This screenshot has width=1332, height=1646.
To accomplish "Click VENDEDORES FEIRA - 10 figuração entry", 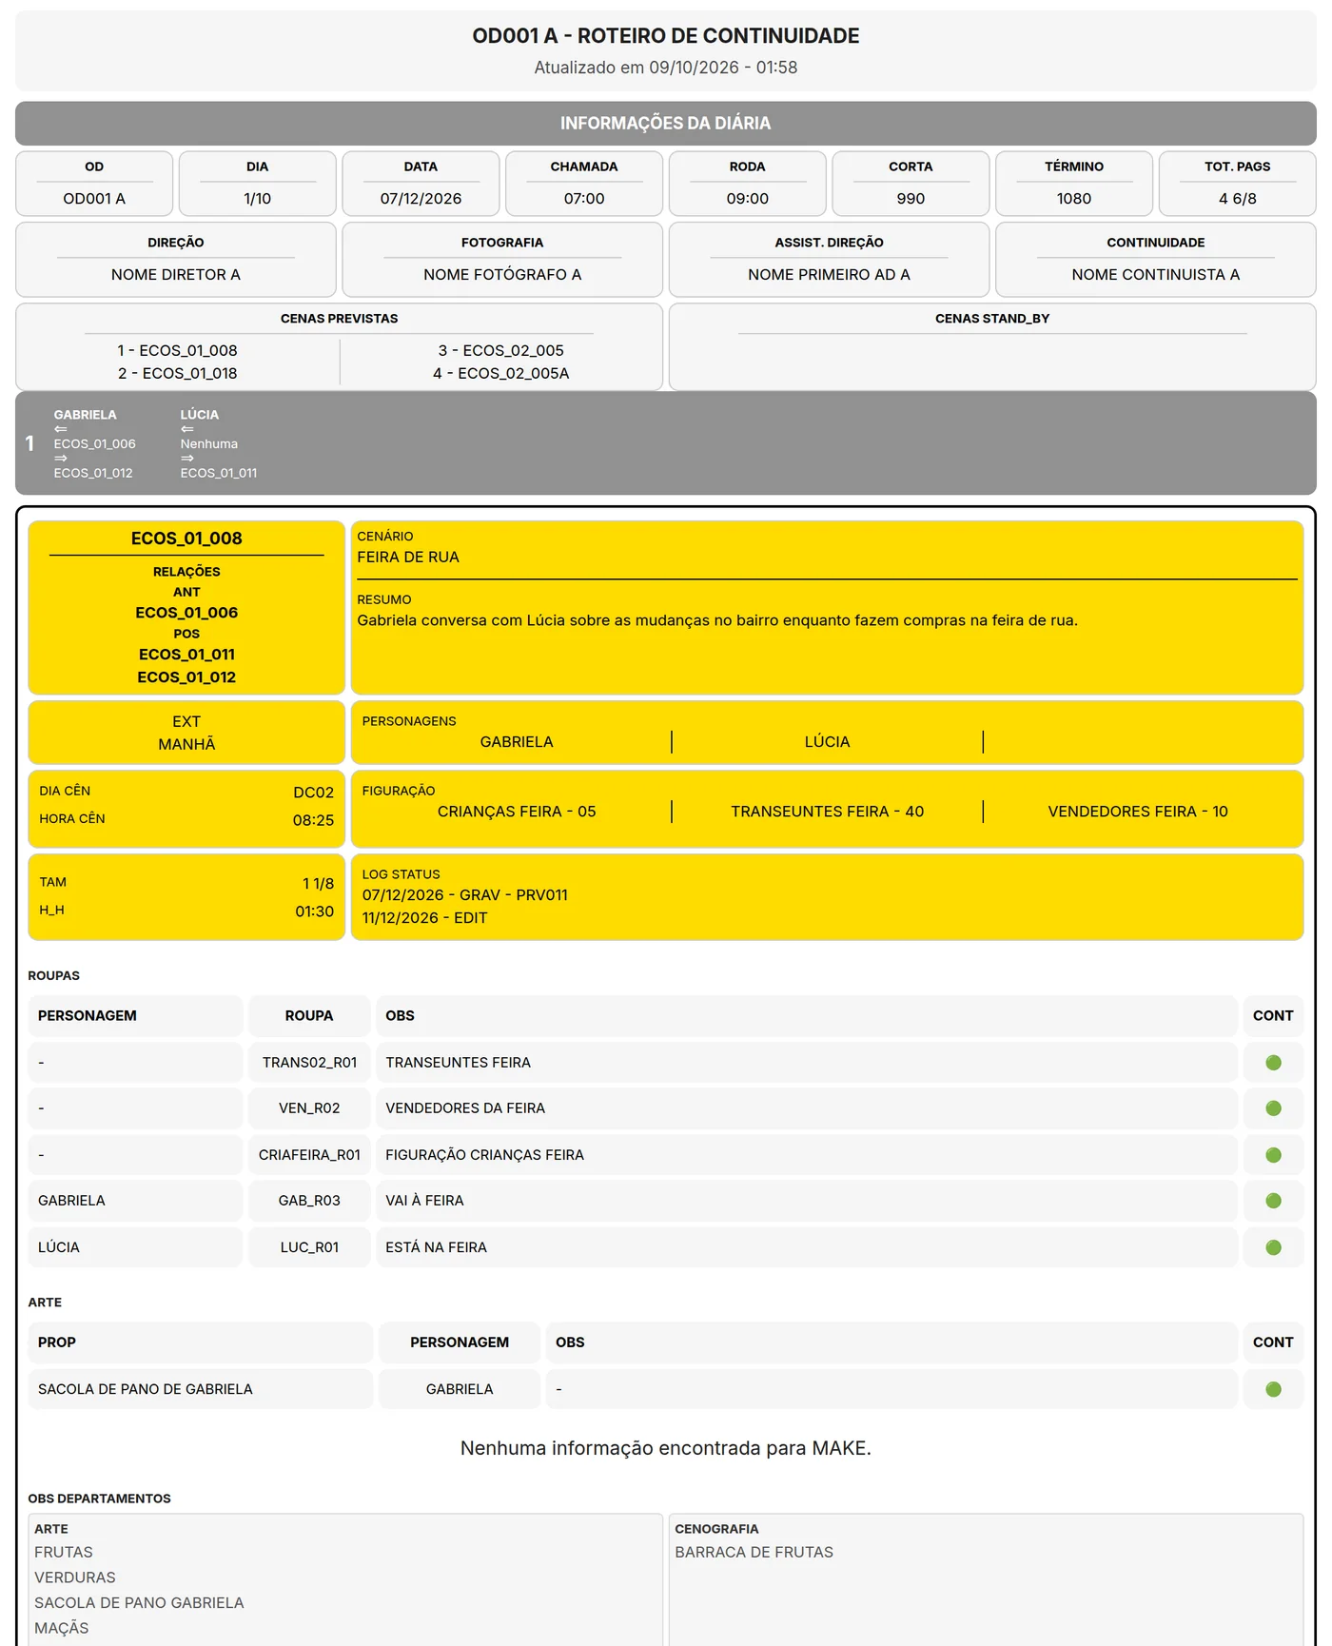I will point(1138,812).
